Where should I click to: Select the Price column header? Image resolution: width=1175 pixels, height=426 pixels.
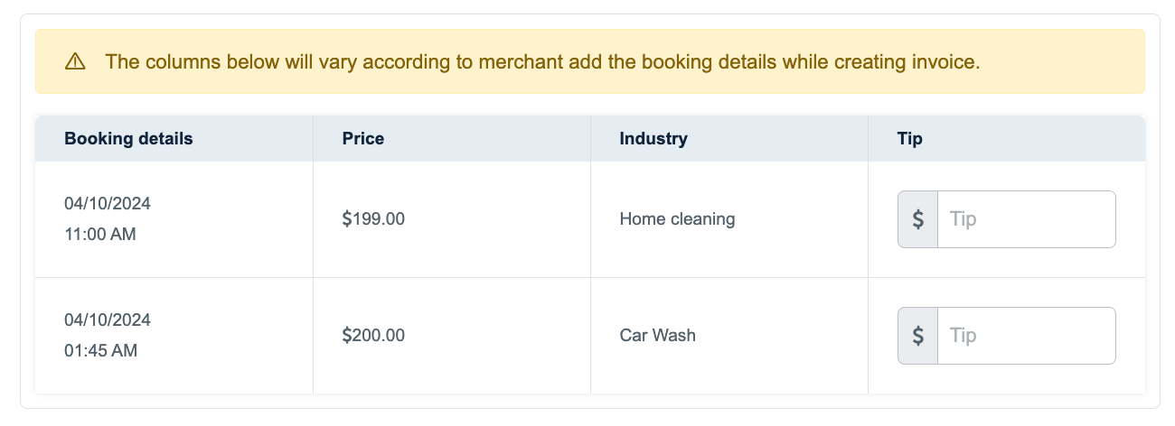click(x=363, y=139)
